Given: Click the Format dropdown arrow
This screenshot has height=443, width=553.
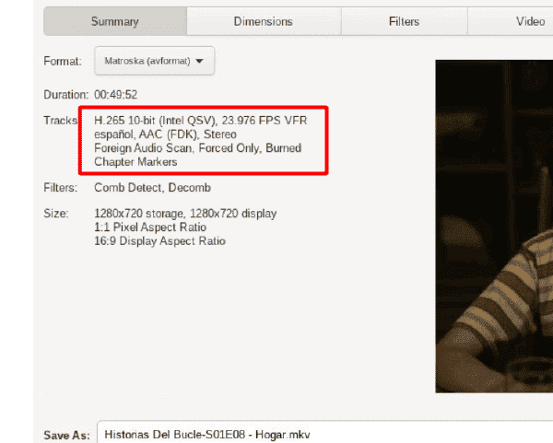Looking at the screenshot, I should (x=199, y=61).
